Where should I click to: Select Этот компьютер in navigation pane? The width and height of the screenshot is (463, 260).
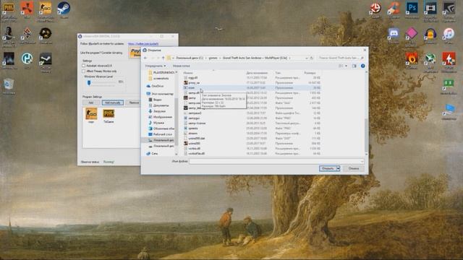[x=160, y=94]
